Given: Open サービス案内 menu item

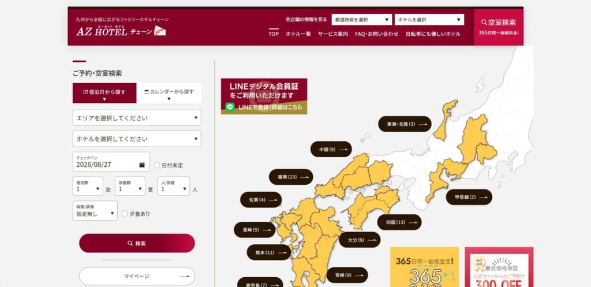Looking at the screenshot, I should (x=333, y=33).
